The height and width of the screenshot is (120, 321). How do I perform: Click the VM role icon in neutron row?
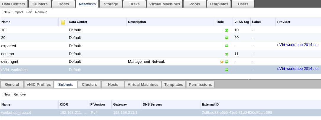[226, 54]
